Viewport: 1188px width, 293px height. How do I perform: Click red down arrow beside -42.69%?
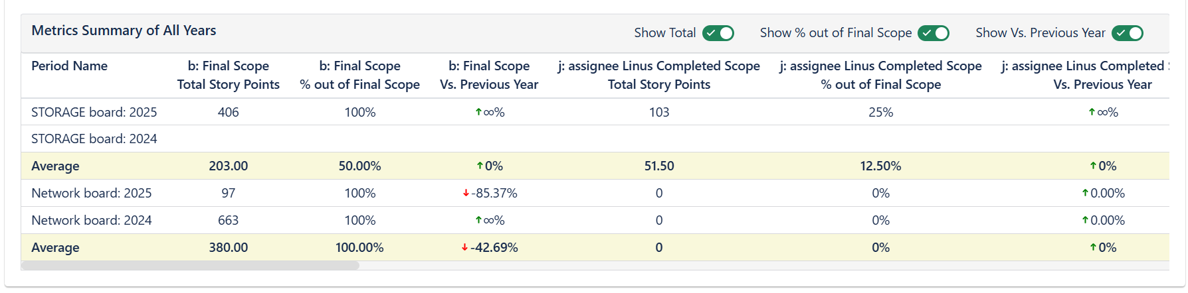[464, 247]
